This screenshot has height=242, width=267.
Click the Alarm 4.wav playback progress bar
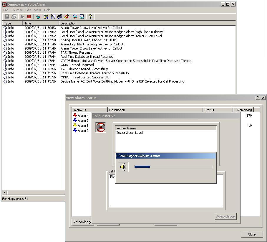click(x=173, y=167)
